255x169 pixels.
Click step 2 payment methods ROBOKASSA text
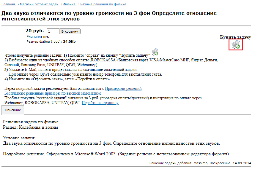[111, 63]
